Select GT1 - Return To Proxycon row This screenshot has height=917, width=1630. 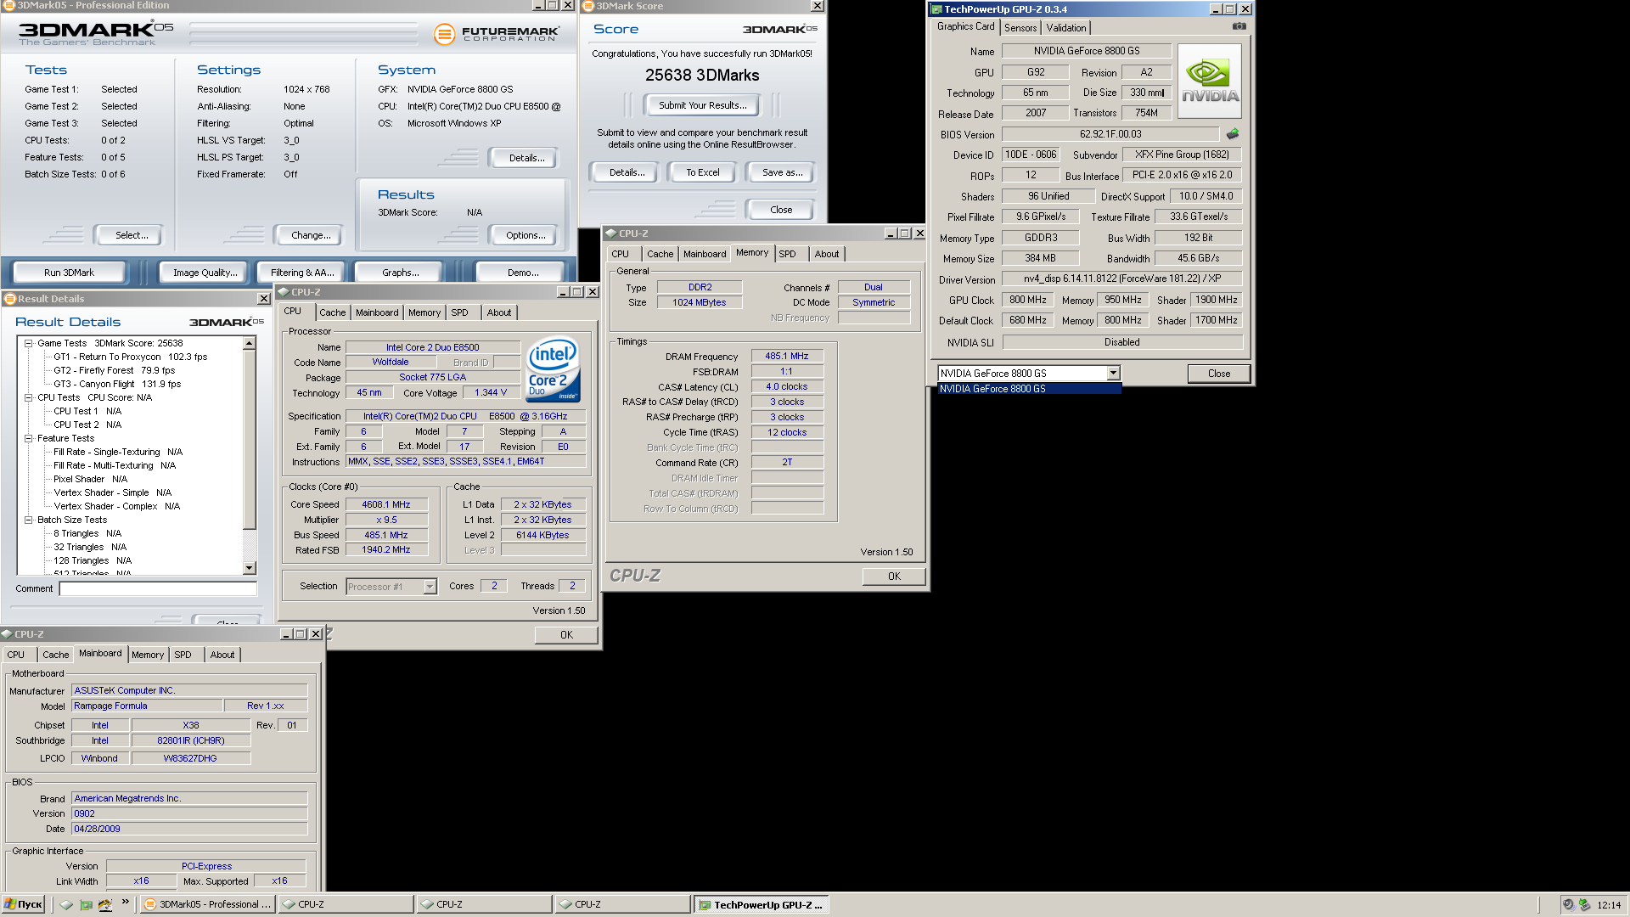[131, 357]
